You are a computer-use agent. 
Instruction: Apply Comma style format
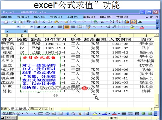(x=101, y=27)
